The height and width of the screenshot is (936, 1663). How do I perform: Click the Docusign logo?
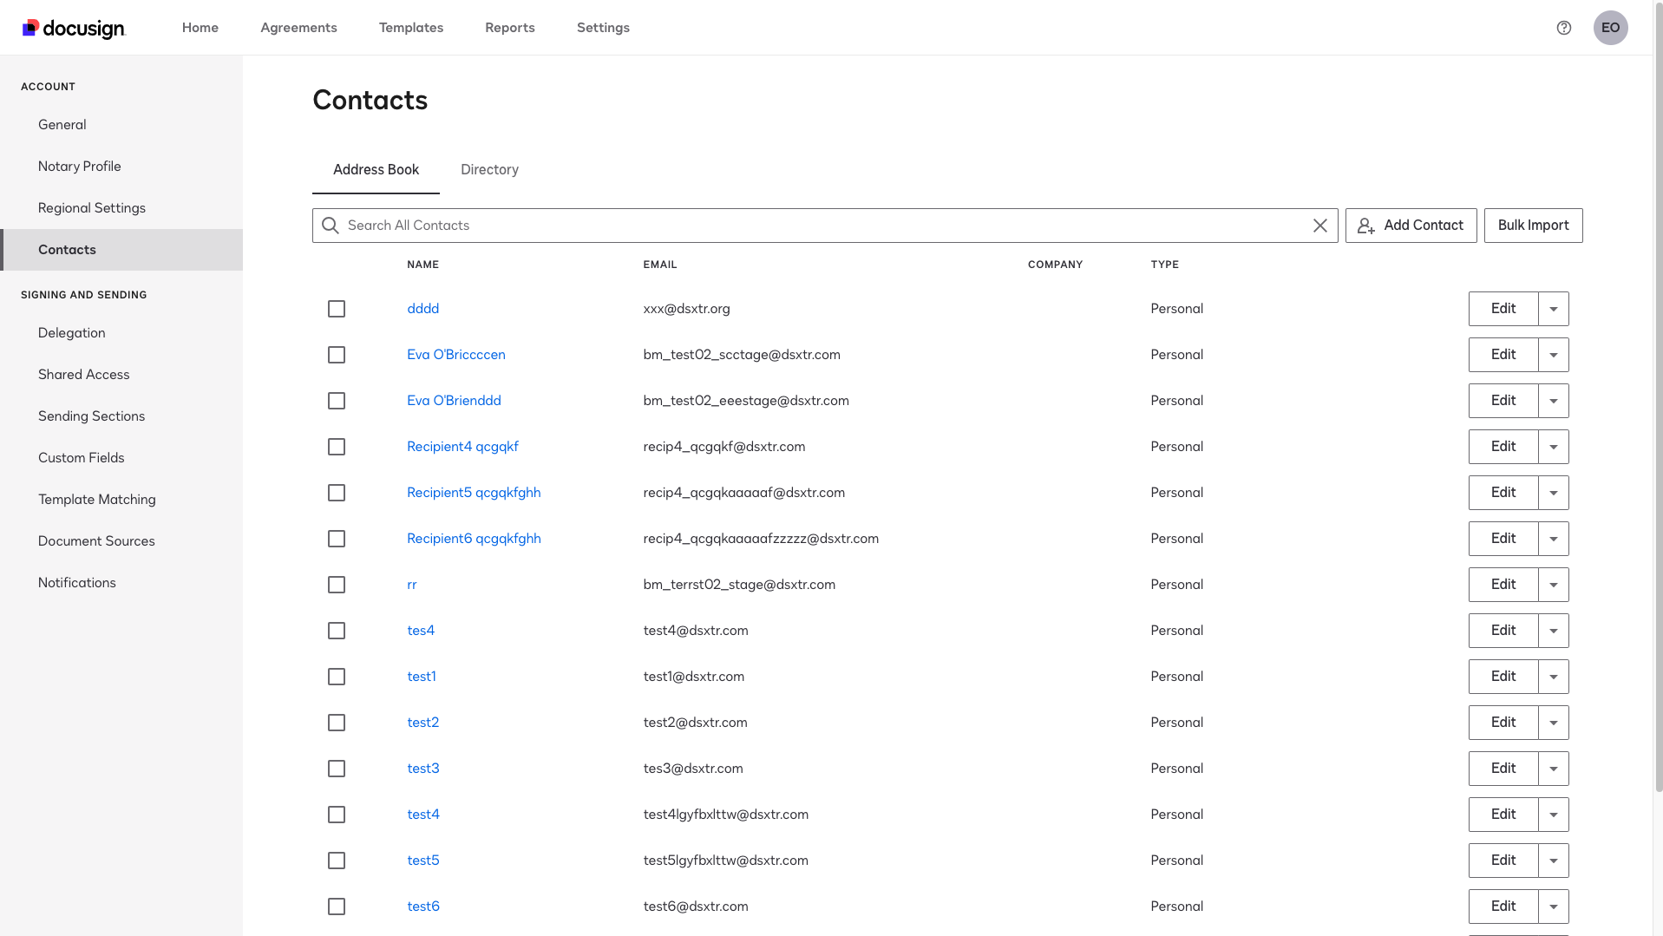[74, 28]
